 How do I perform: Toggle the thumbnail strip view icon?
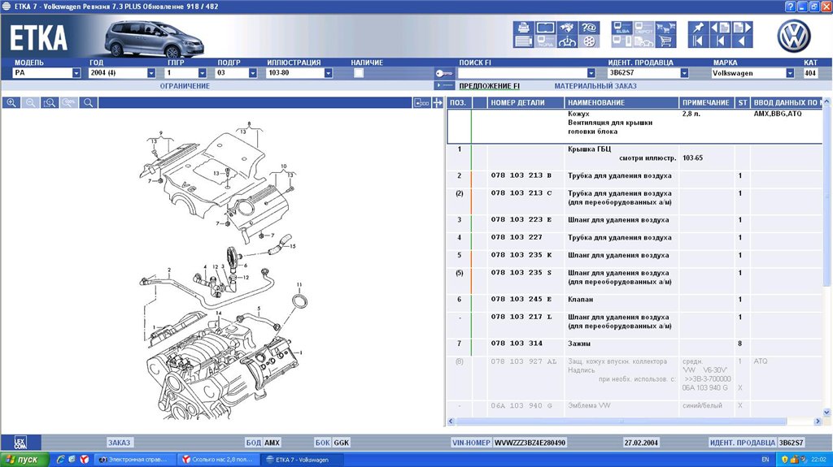421,102
